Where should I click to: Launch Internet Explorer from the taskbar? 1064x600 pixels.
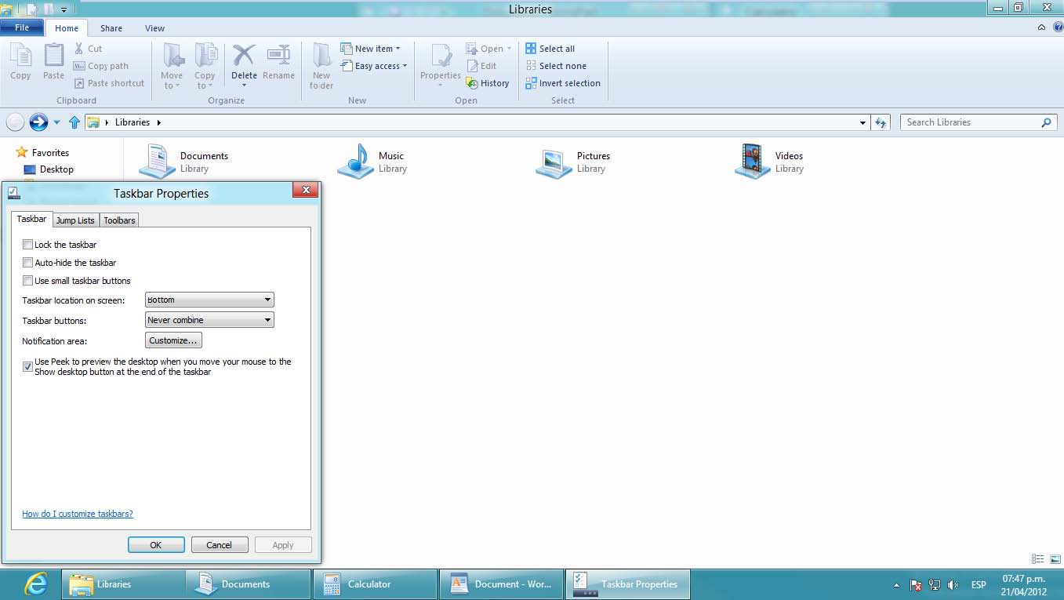35,584
